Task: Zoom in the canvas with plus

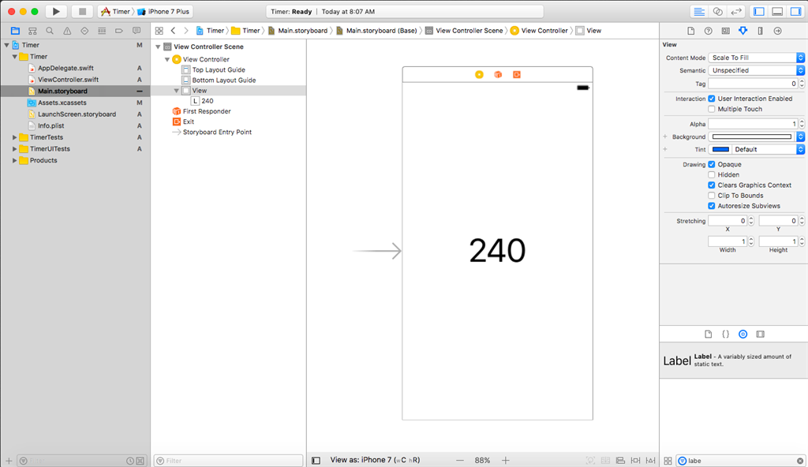Action: click(506, 461)
